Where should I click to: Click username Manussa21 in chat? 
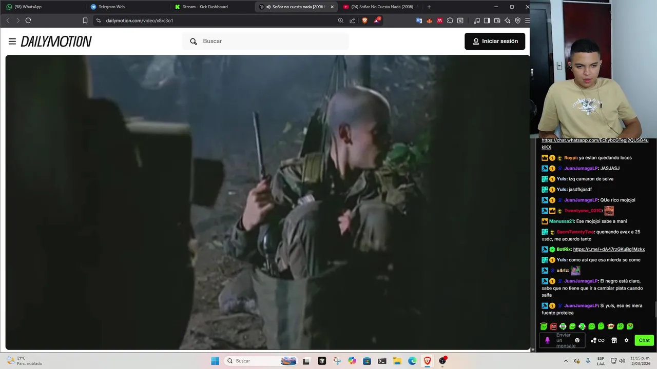[x=561, y=221]
